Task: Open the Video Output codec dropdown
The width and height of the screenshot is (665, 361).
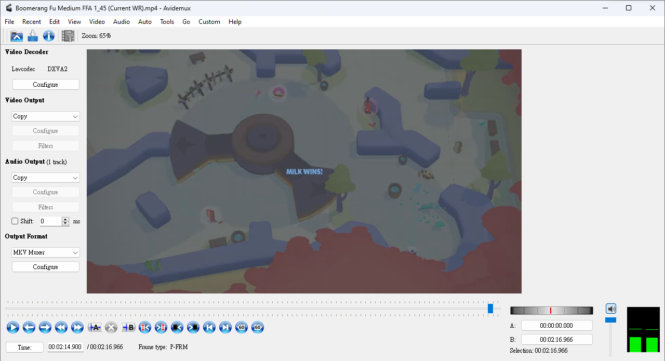Action: pyautogui.click(x=46, y=116)
